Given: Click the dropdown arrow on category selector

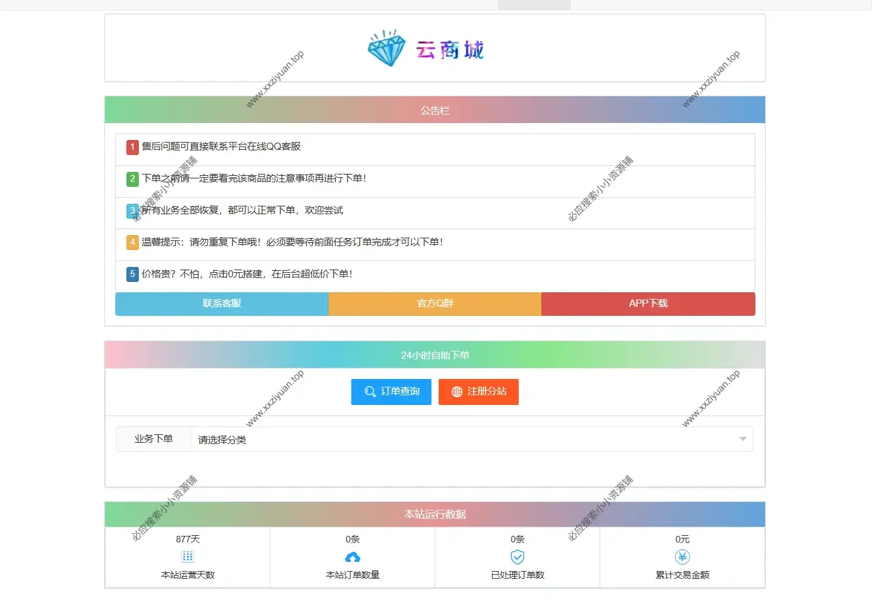Looking at the screenshot, I should [x=742, y=439].
